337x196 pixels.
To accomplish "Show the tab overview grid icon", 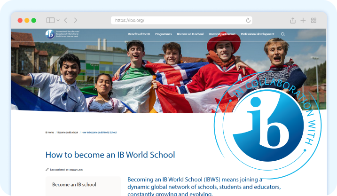I will [x=313, y=20].
